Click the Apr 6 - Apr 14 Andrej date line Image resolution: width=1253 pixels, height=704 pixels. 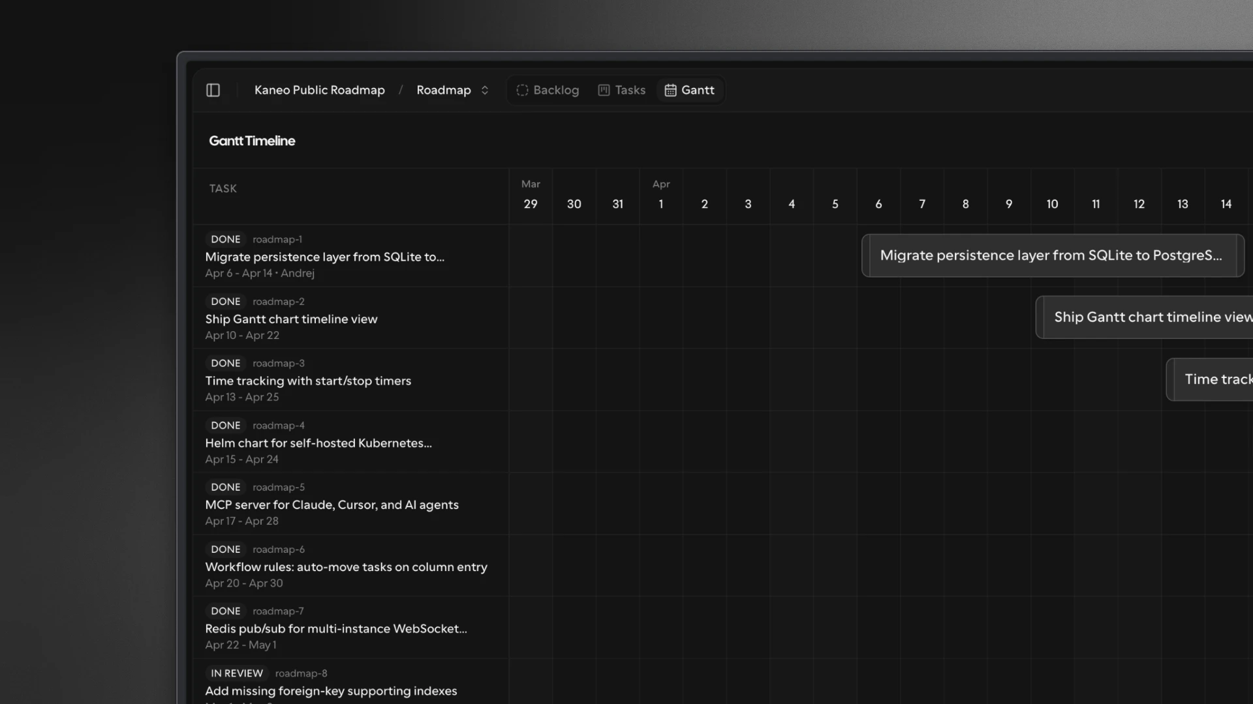click(x=260, y=273)
